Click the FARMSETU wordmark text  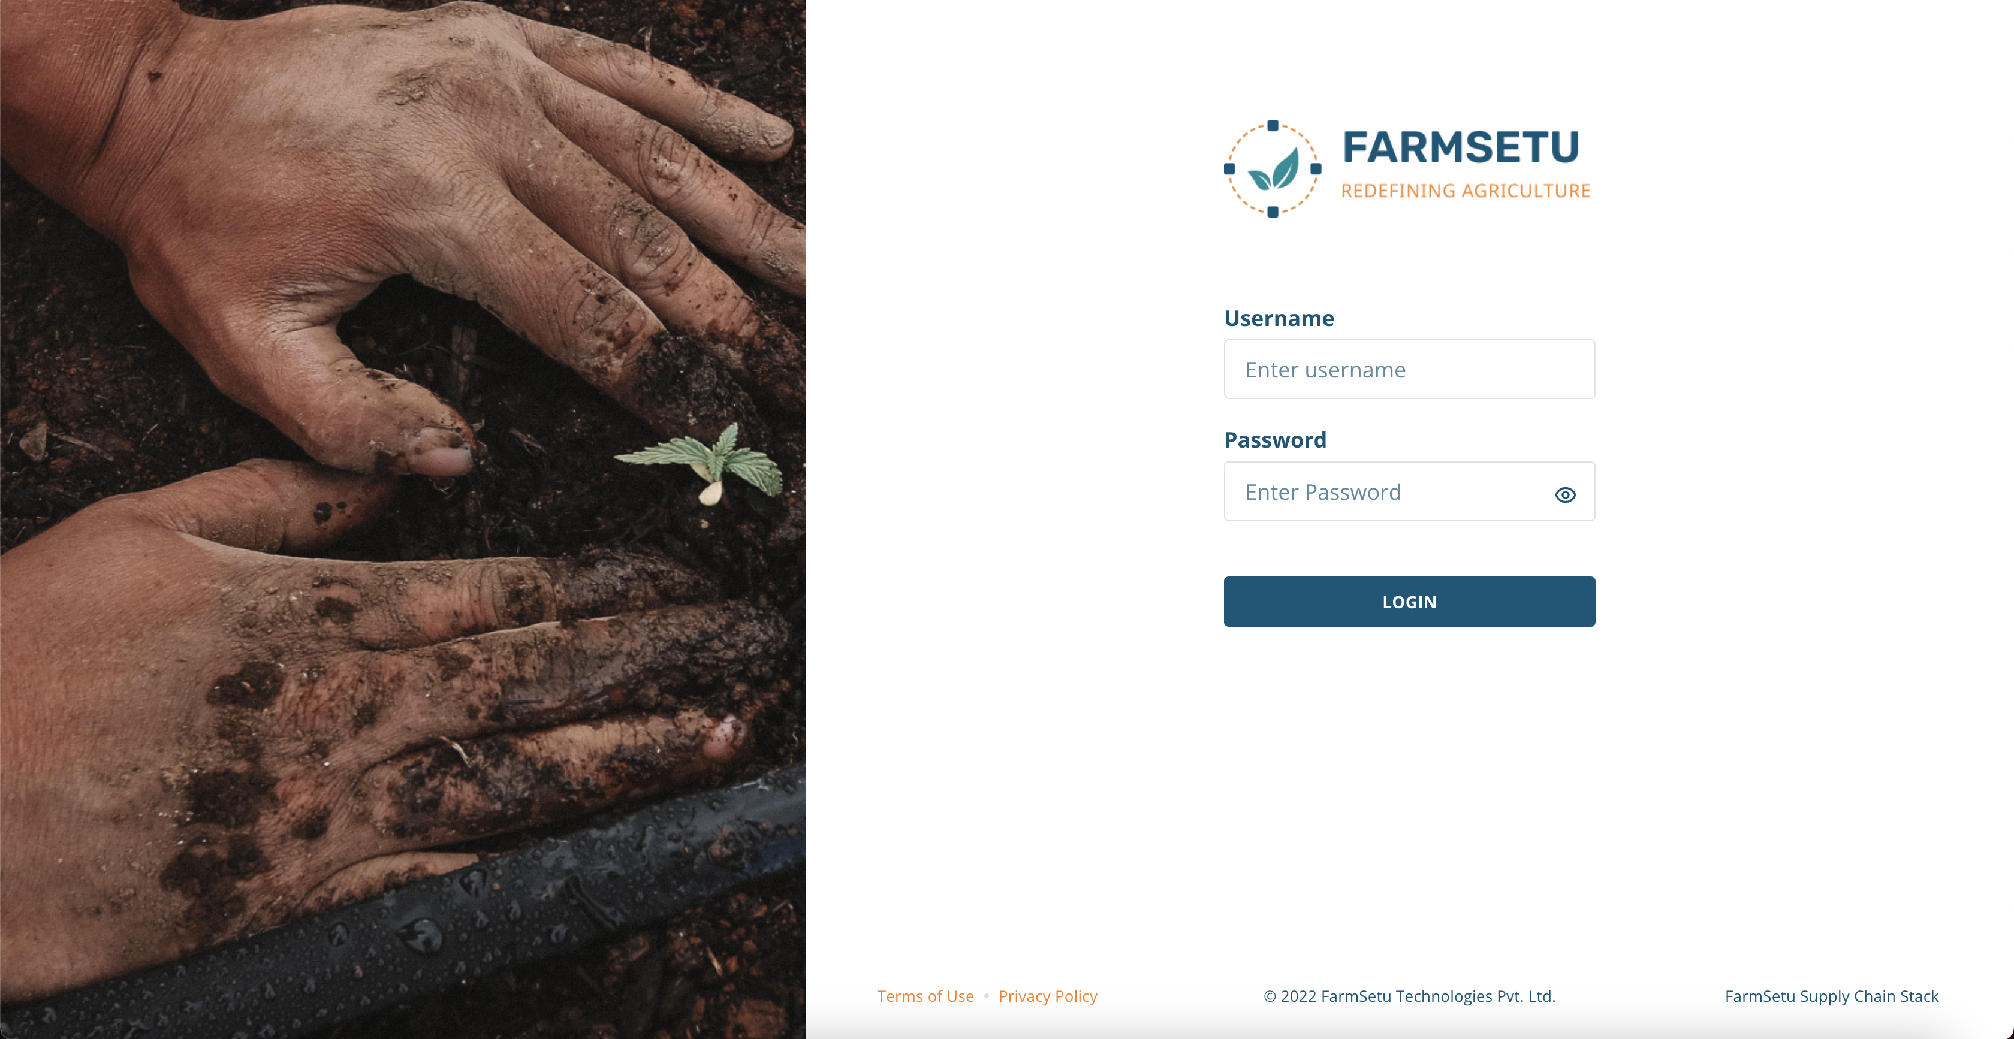[1461, 147]
